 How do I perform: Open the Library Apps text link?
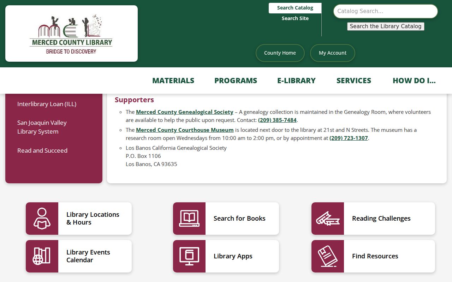pos(233,256)
